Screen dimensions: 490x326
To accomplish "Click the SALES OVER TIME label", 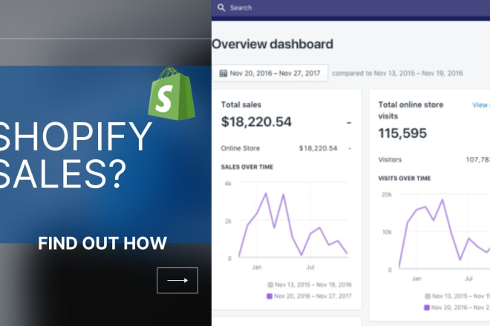I will coord(247,167).
